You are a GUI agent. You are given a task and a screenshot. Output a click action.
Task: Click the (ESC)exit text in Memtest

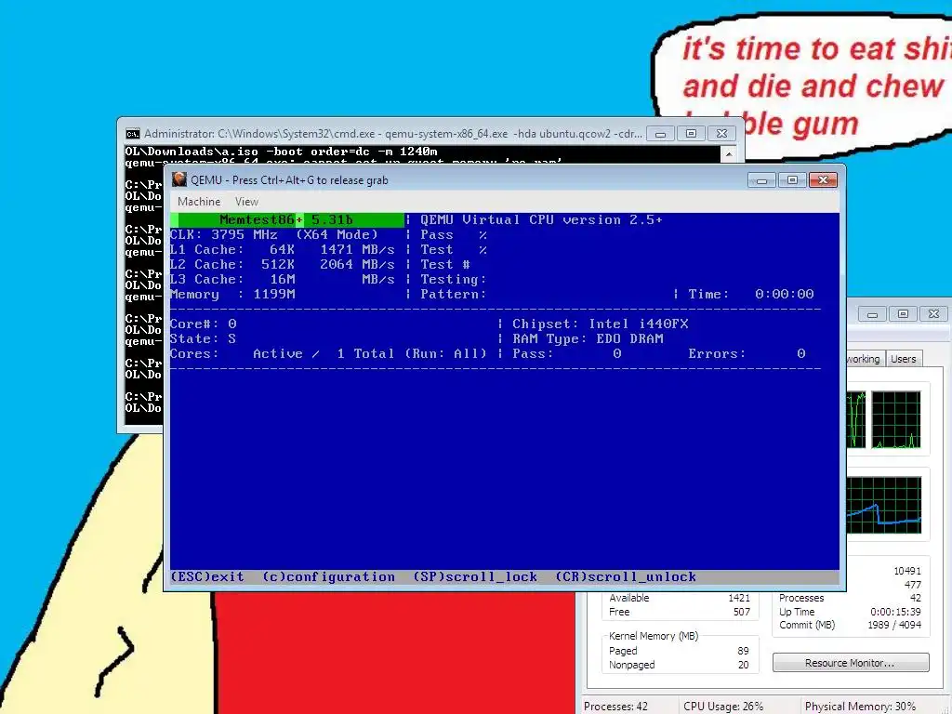click(207, 576)
